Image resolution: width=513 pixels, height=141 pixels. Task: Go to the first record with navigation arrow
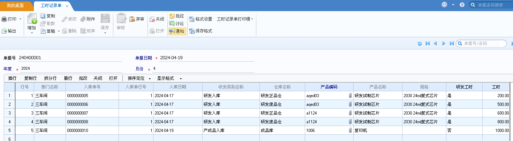(428, 44)
